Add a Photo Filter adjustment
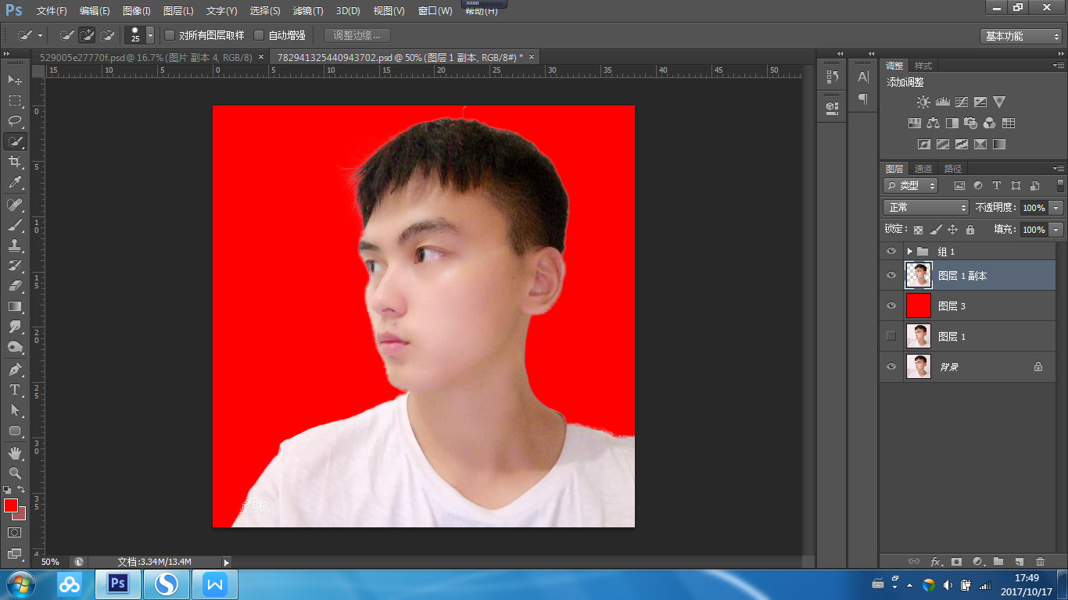 click(970, 123)
